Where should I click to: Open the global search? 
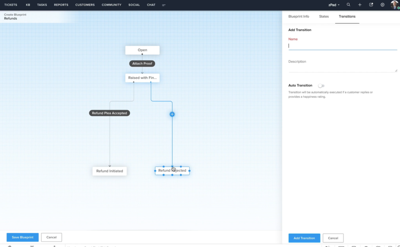coord(348,5)
